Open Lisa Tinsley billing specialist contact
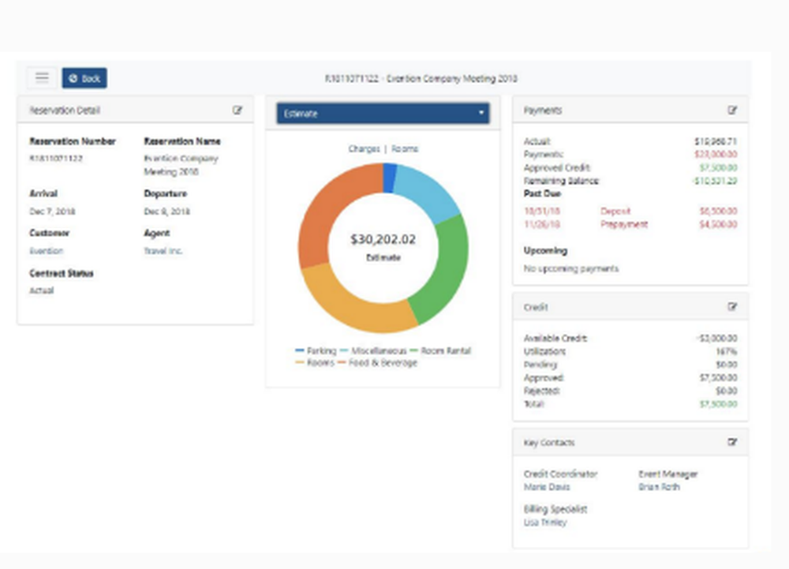Viewport: 789px width, 569px height. pyautogui.click(x=545, y=522)
